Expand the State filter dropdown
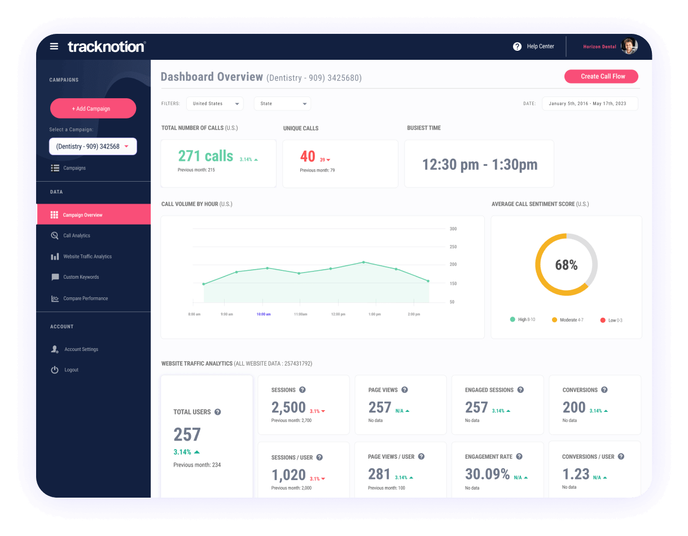 click(282, 103)
